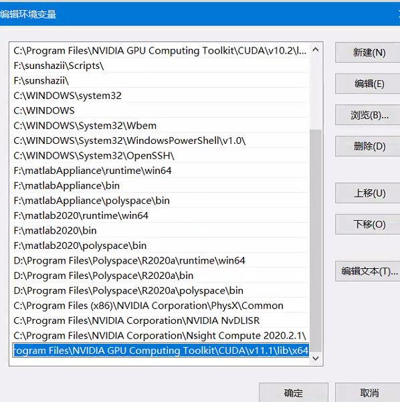The width and height of the screenshot is (400, 402).
Task: Select D:\Program Files\Polyspace\R2020a\bin entry
Action: pyautogui.click(x=159, y=276)
